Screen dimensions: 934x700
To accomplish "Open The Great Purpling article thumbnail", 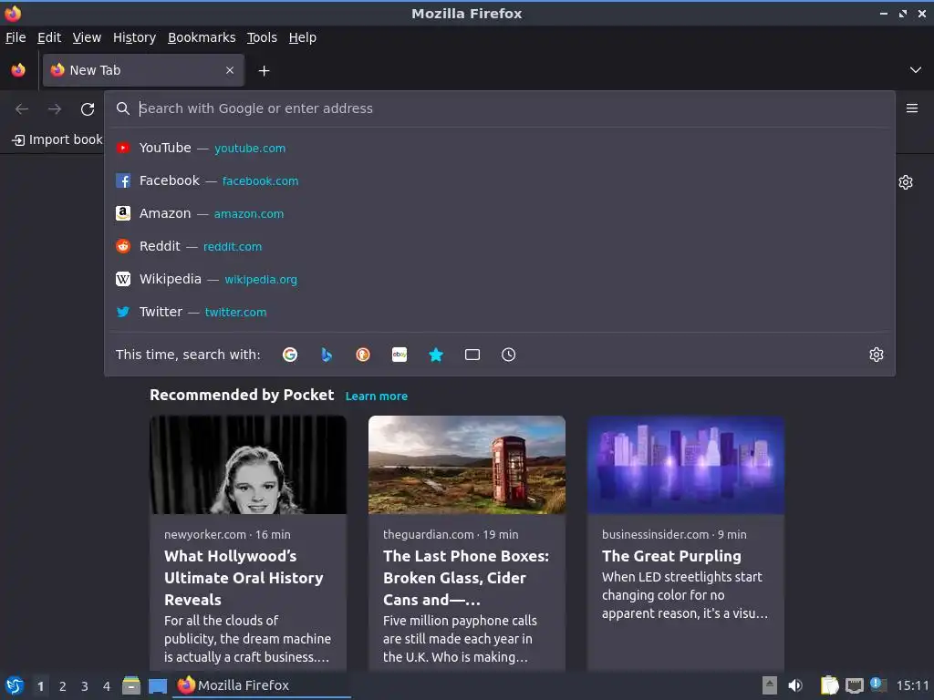I will 686,465.
